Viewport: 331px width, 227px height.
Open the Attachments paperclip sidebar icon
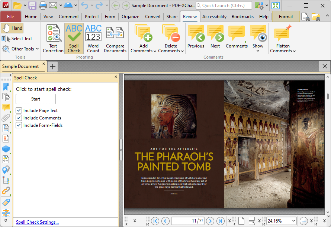pos(6,118)
